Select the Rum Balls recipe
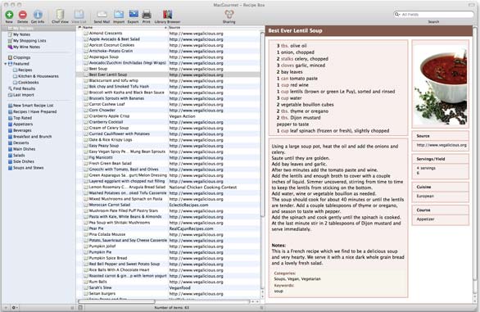 tap(168, 282)
